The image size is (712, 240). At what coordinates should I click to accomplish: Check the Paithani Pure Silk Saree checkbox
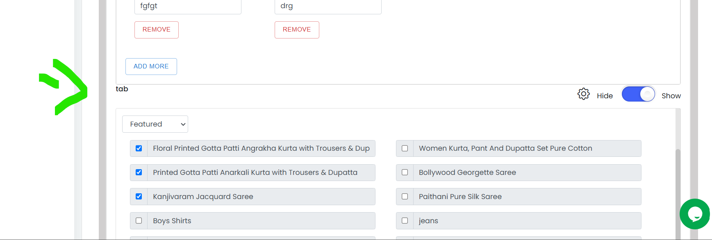click(405, 197)
